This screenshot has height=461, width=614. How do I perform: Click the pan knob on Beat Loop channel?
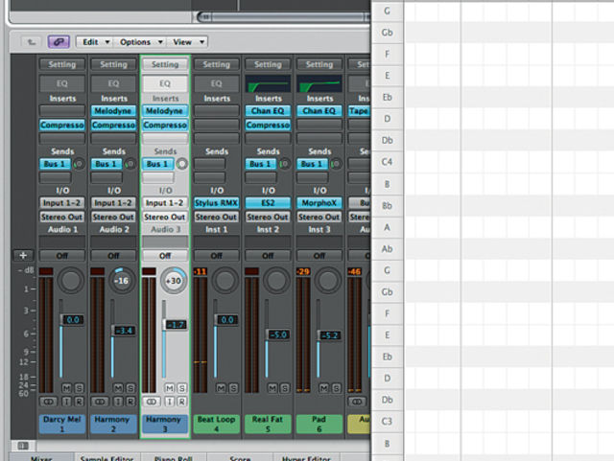tap(224, 281)
